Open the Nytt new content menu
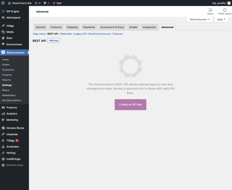This screenshot has width=232, height=190. pyautogui.click(x=57, y=3)
